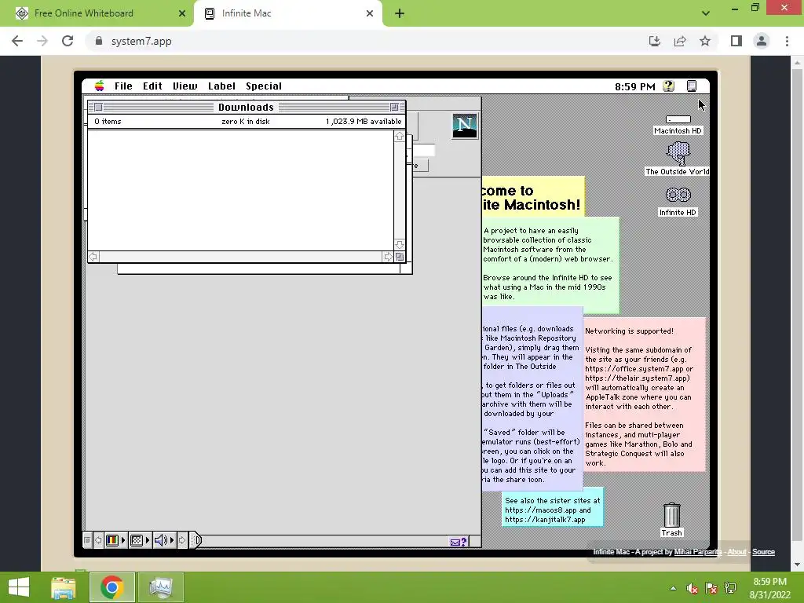Click the 'Networking is supported!' note
The image size is (804, 603).
645,394
